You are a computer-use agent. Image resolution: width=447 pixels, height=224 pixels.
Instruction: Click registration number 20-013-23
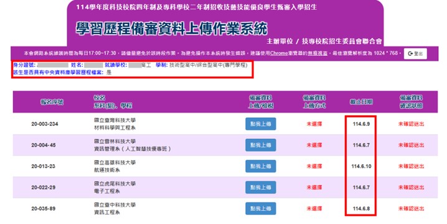pos(44,166)
